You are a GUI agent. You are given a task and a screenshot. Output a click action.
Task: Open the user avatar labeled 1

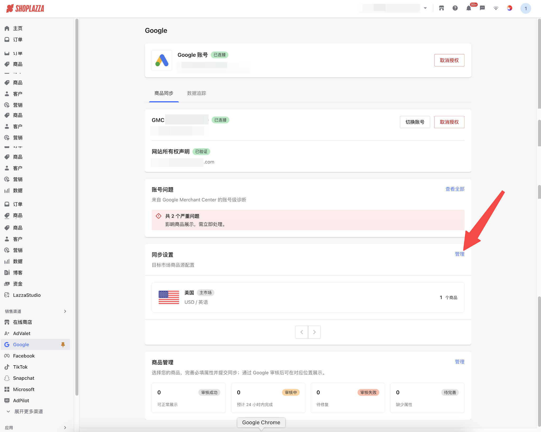pyautogui.click(x=526, y=8)
